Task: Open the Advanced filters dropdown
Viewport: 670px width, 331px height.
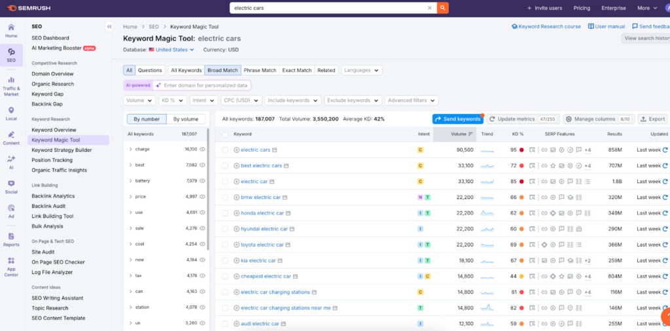Action: coord(412,100)
